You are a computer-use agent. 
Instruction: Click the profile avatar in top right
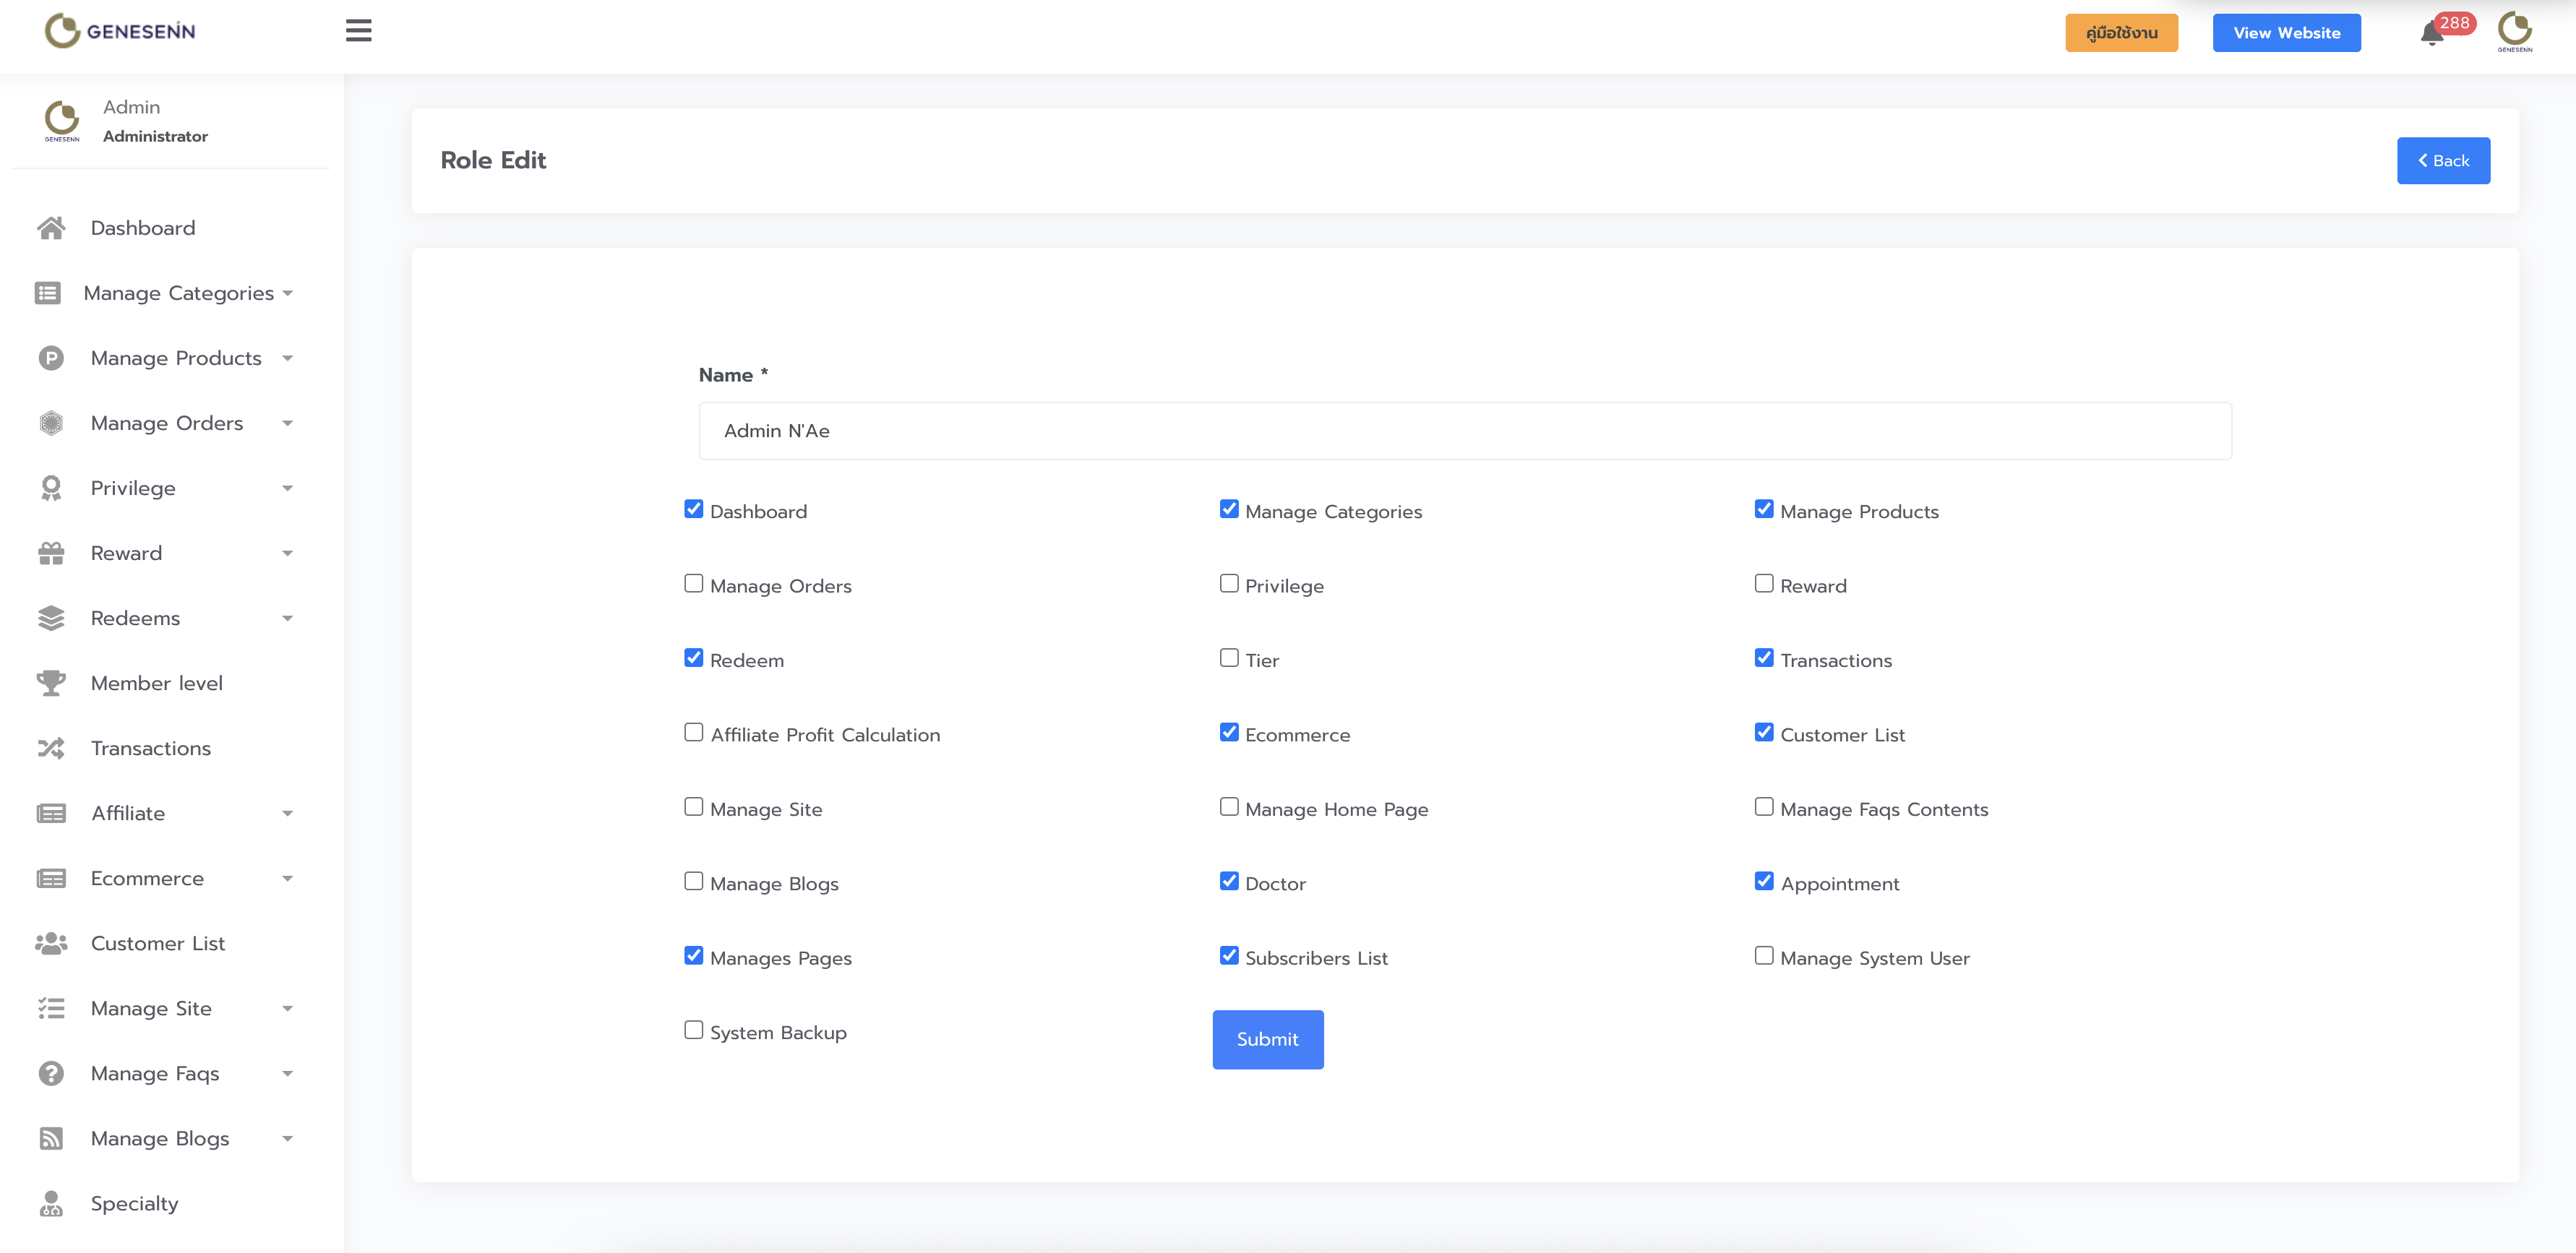pos(2514,31)
